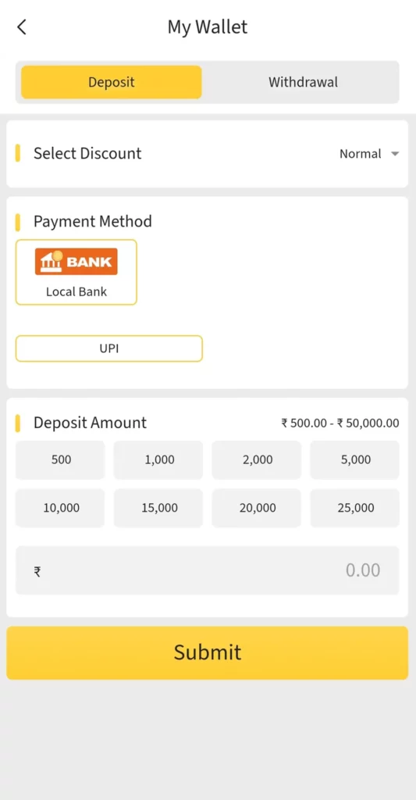The image size is (416, 800).
Task: Go back using the arrow icon
Action: (x=21, y=27)
